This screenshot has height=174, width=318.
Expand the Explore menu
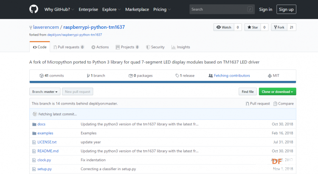(x=111, y=9)
